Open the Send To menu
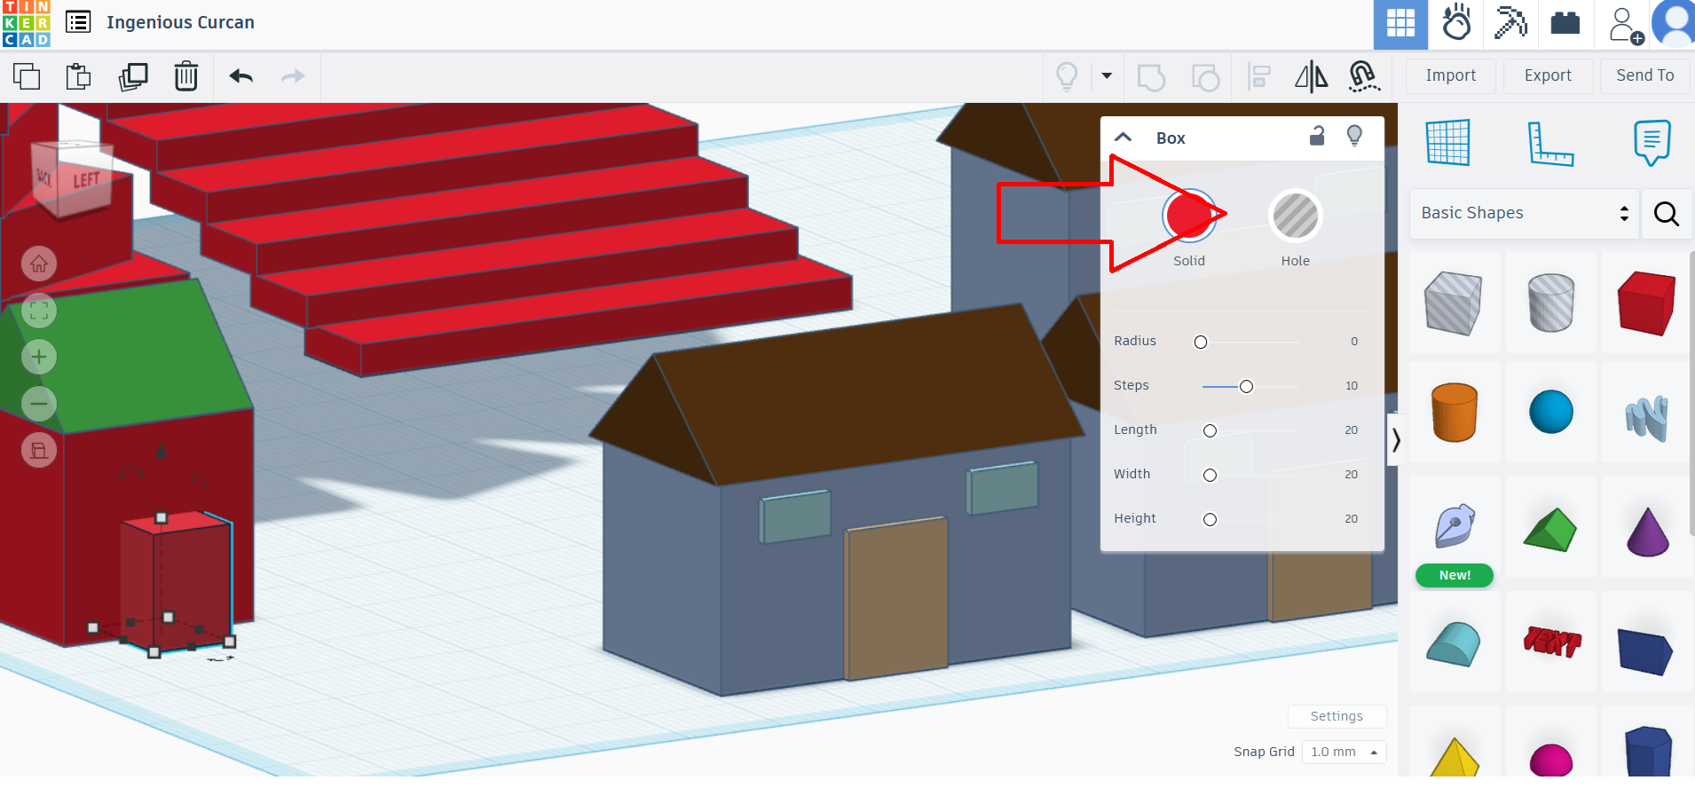The width and height of the screenshot is (1695, 804). tap(1644, 76)
